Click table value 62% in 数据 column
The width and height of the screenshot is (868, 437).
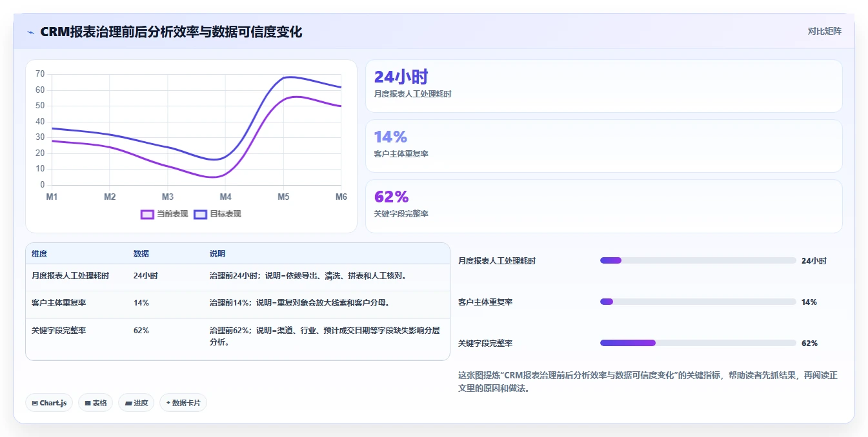(x=141, y=330)
